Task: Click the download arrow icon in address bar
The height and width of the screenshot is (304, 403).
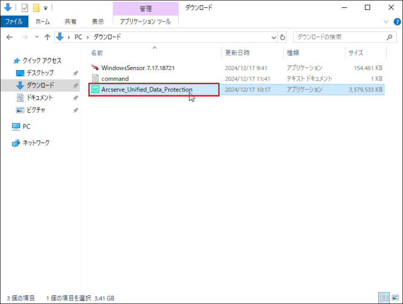Action: [60, 37]
